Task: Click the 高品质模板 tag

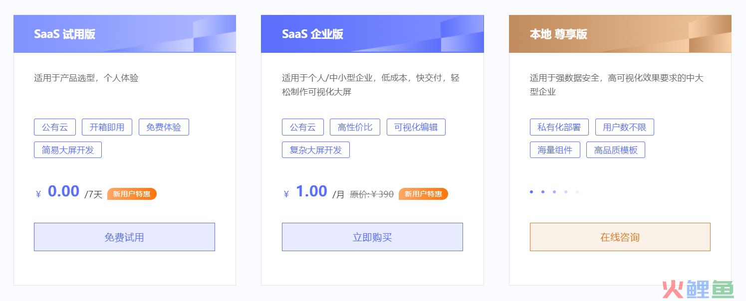Action: [x=616, y=150]
